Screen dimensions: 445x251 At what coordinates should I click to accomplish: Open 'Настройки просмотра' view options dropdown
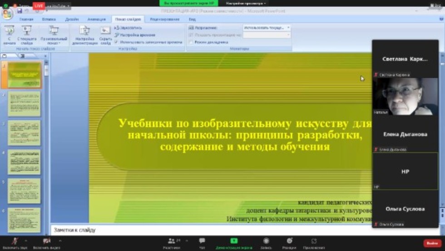tap(246, 3)
